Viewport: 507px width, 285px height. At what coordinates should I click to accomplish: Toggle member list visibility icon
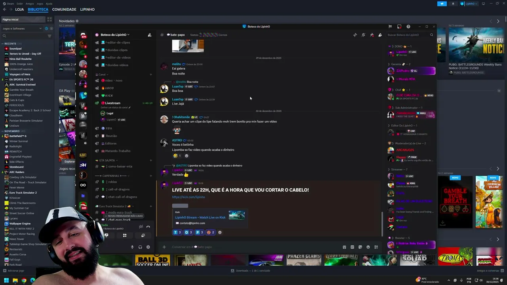(380, 35)
